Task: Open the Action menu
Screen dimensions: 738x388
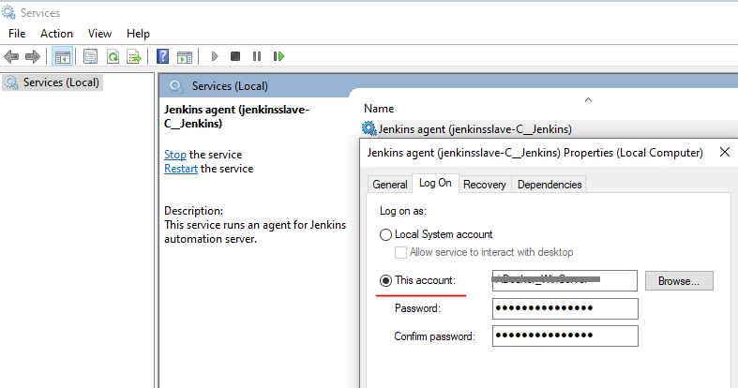Action: click(x=56, y=34)
